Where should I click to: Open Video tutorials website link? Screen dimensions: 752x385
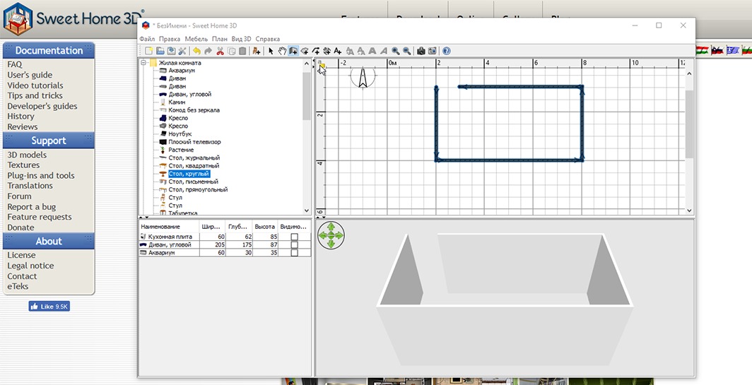click(x=35, y=85)
